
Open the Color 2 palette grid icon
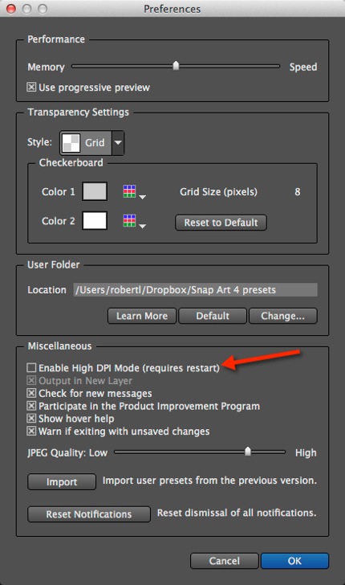coord(129,220)
